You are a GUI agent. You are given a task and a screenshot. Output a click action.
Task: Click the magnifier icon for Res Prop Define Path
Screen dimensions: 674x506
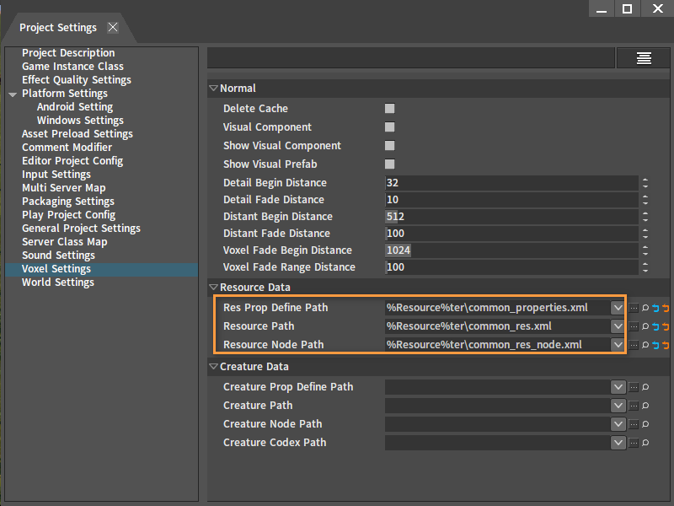645,308
